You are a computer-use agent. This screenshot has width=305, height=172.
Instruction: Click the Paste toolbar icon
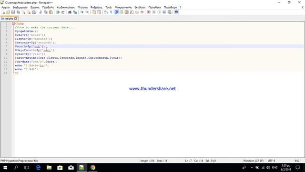(51, 12)
